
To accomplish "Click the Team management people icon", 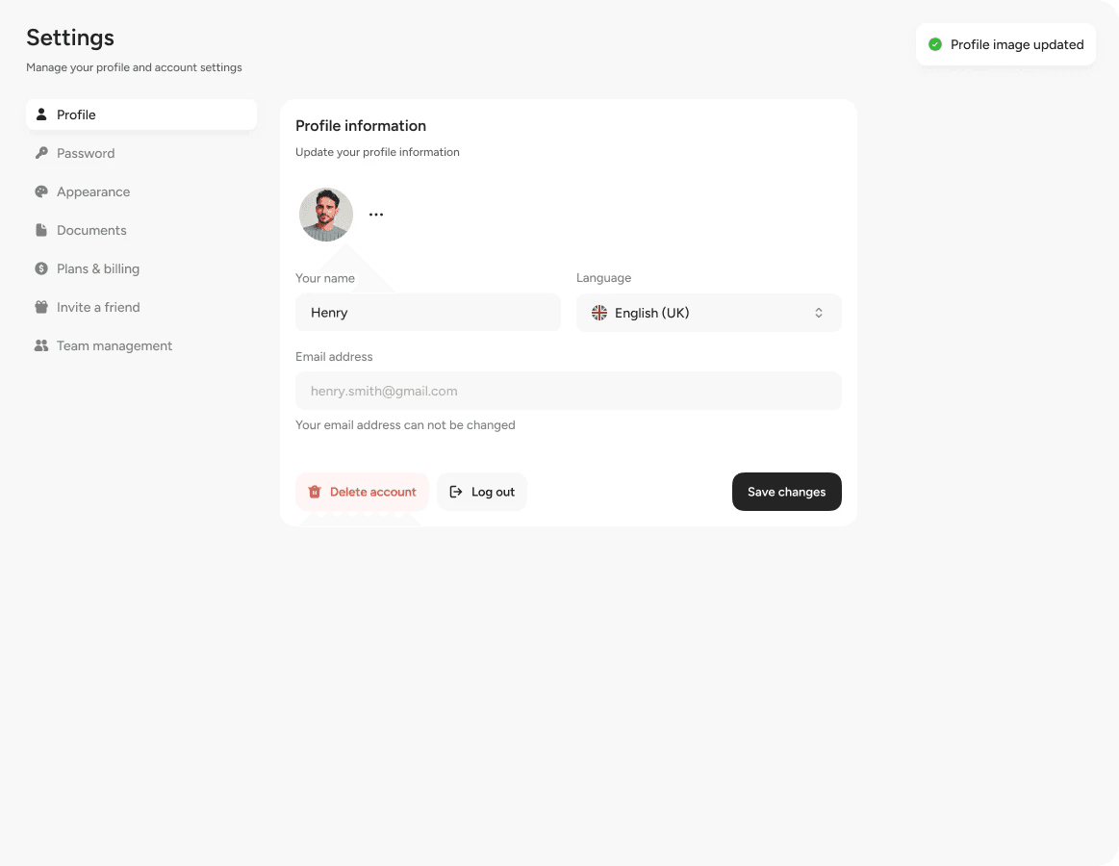I will pyautogui.click(x=41, y=345).
